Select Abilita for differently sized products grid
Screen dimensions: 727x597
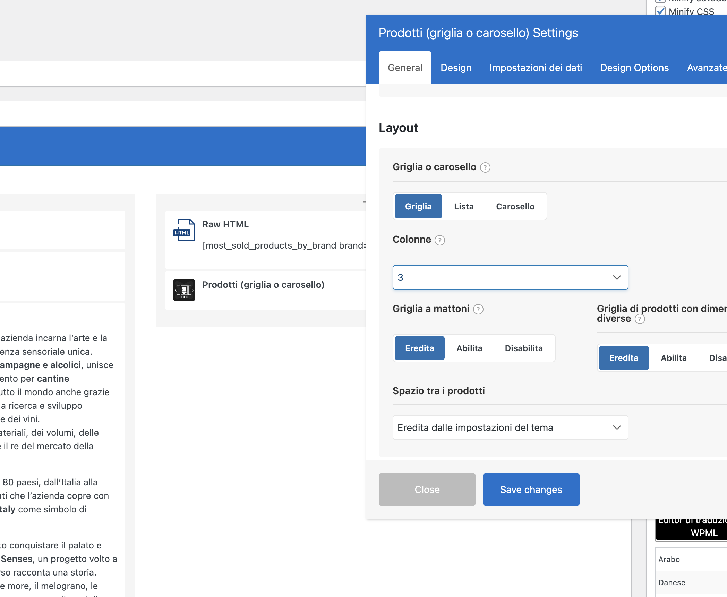point(674,358)
